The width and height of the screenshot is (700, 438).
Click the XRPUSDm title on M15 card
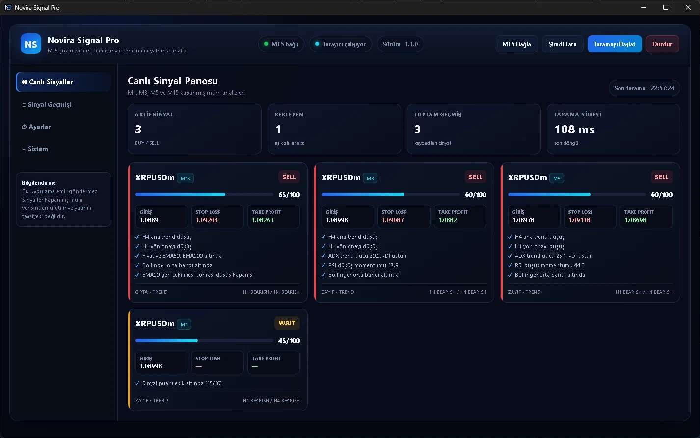coord(155,178)
